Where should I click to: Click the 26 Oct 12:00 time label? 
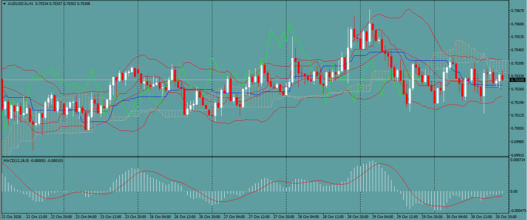(x=185, y=217)
